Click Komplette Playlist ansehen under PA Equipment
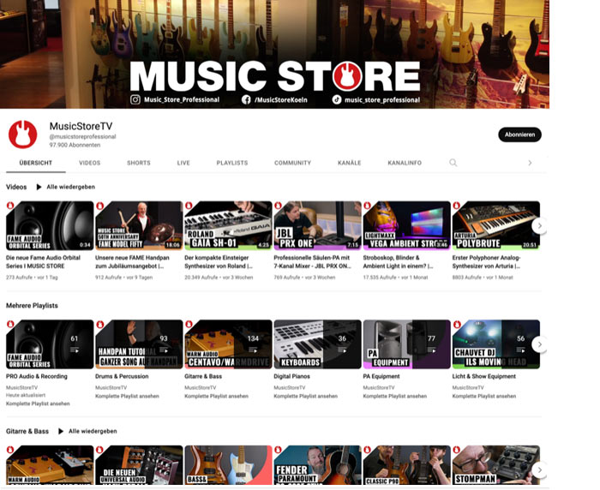 click(x=395, y=396)
